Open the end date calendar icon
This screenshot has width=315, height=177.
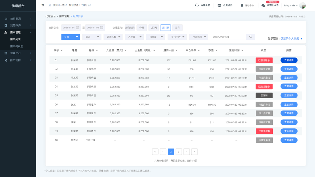(x=102, y=28)
